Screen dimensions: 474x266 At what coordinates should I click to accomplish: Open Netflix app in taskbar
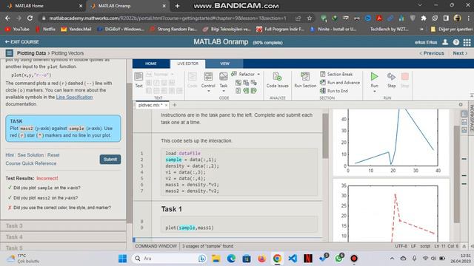pos(308,259)
